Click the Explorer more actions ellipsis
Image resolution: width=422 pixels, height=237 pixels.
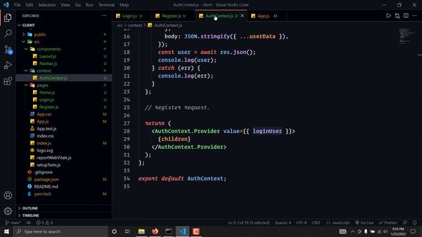(104, 16)
